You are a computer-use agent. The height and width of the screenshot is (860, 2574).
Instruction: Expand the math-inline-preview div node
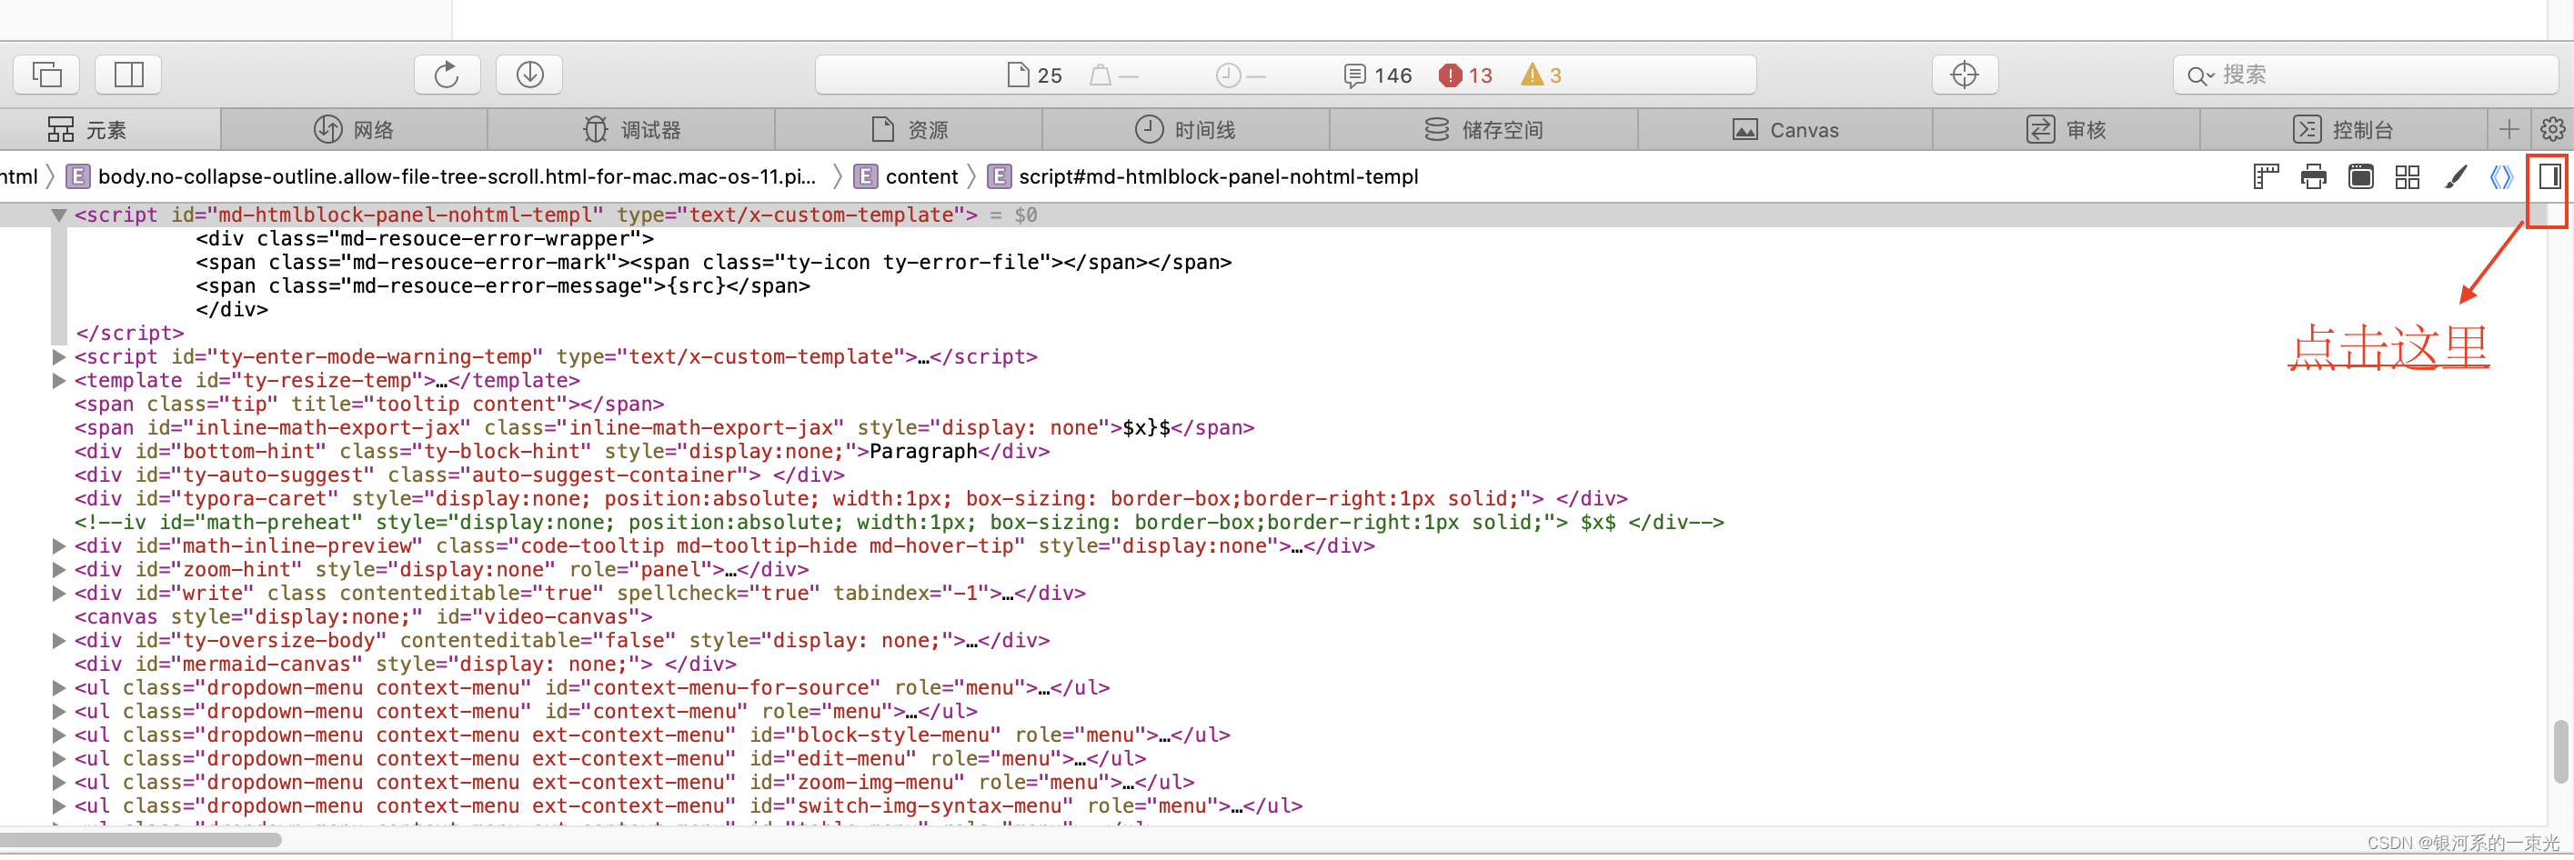(59, 546)
